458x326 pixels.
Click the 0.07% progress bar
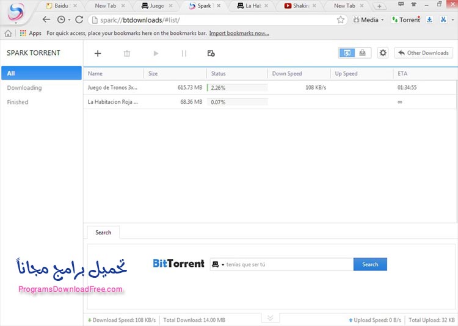coord(237,102)
